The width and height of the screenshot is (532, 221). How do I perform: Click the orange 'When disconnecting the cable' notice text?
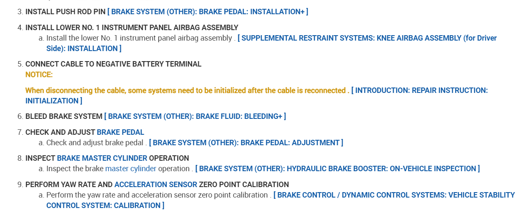(x=187, y=90)
